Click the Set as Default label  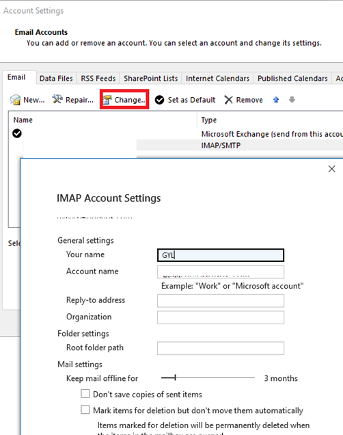tap(191, 100)
